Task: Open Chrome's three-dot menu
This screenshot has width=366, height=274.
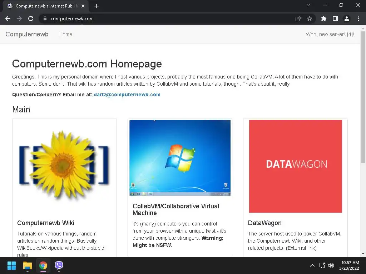Action: [358, 19]
